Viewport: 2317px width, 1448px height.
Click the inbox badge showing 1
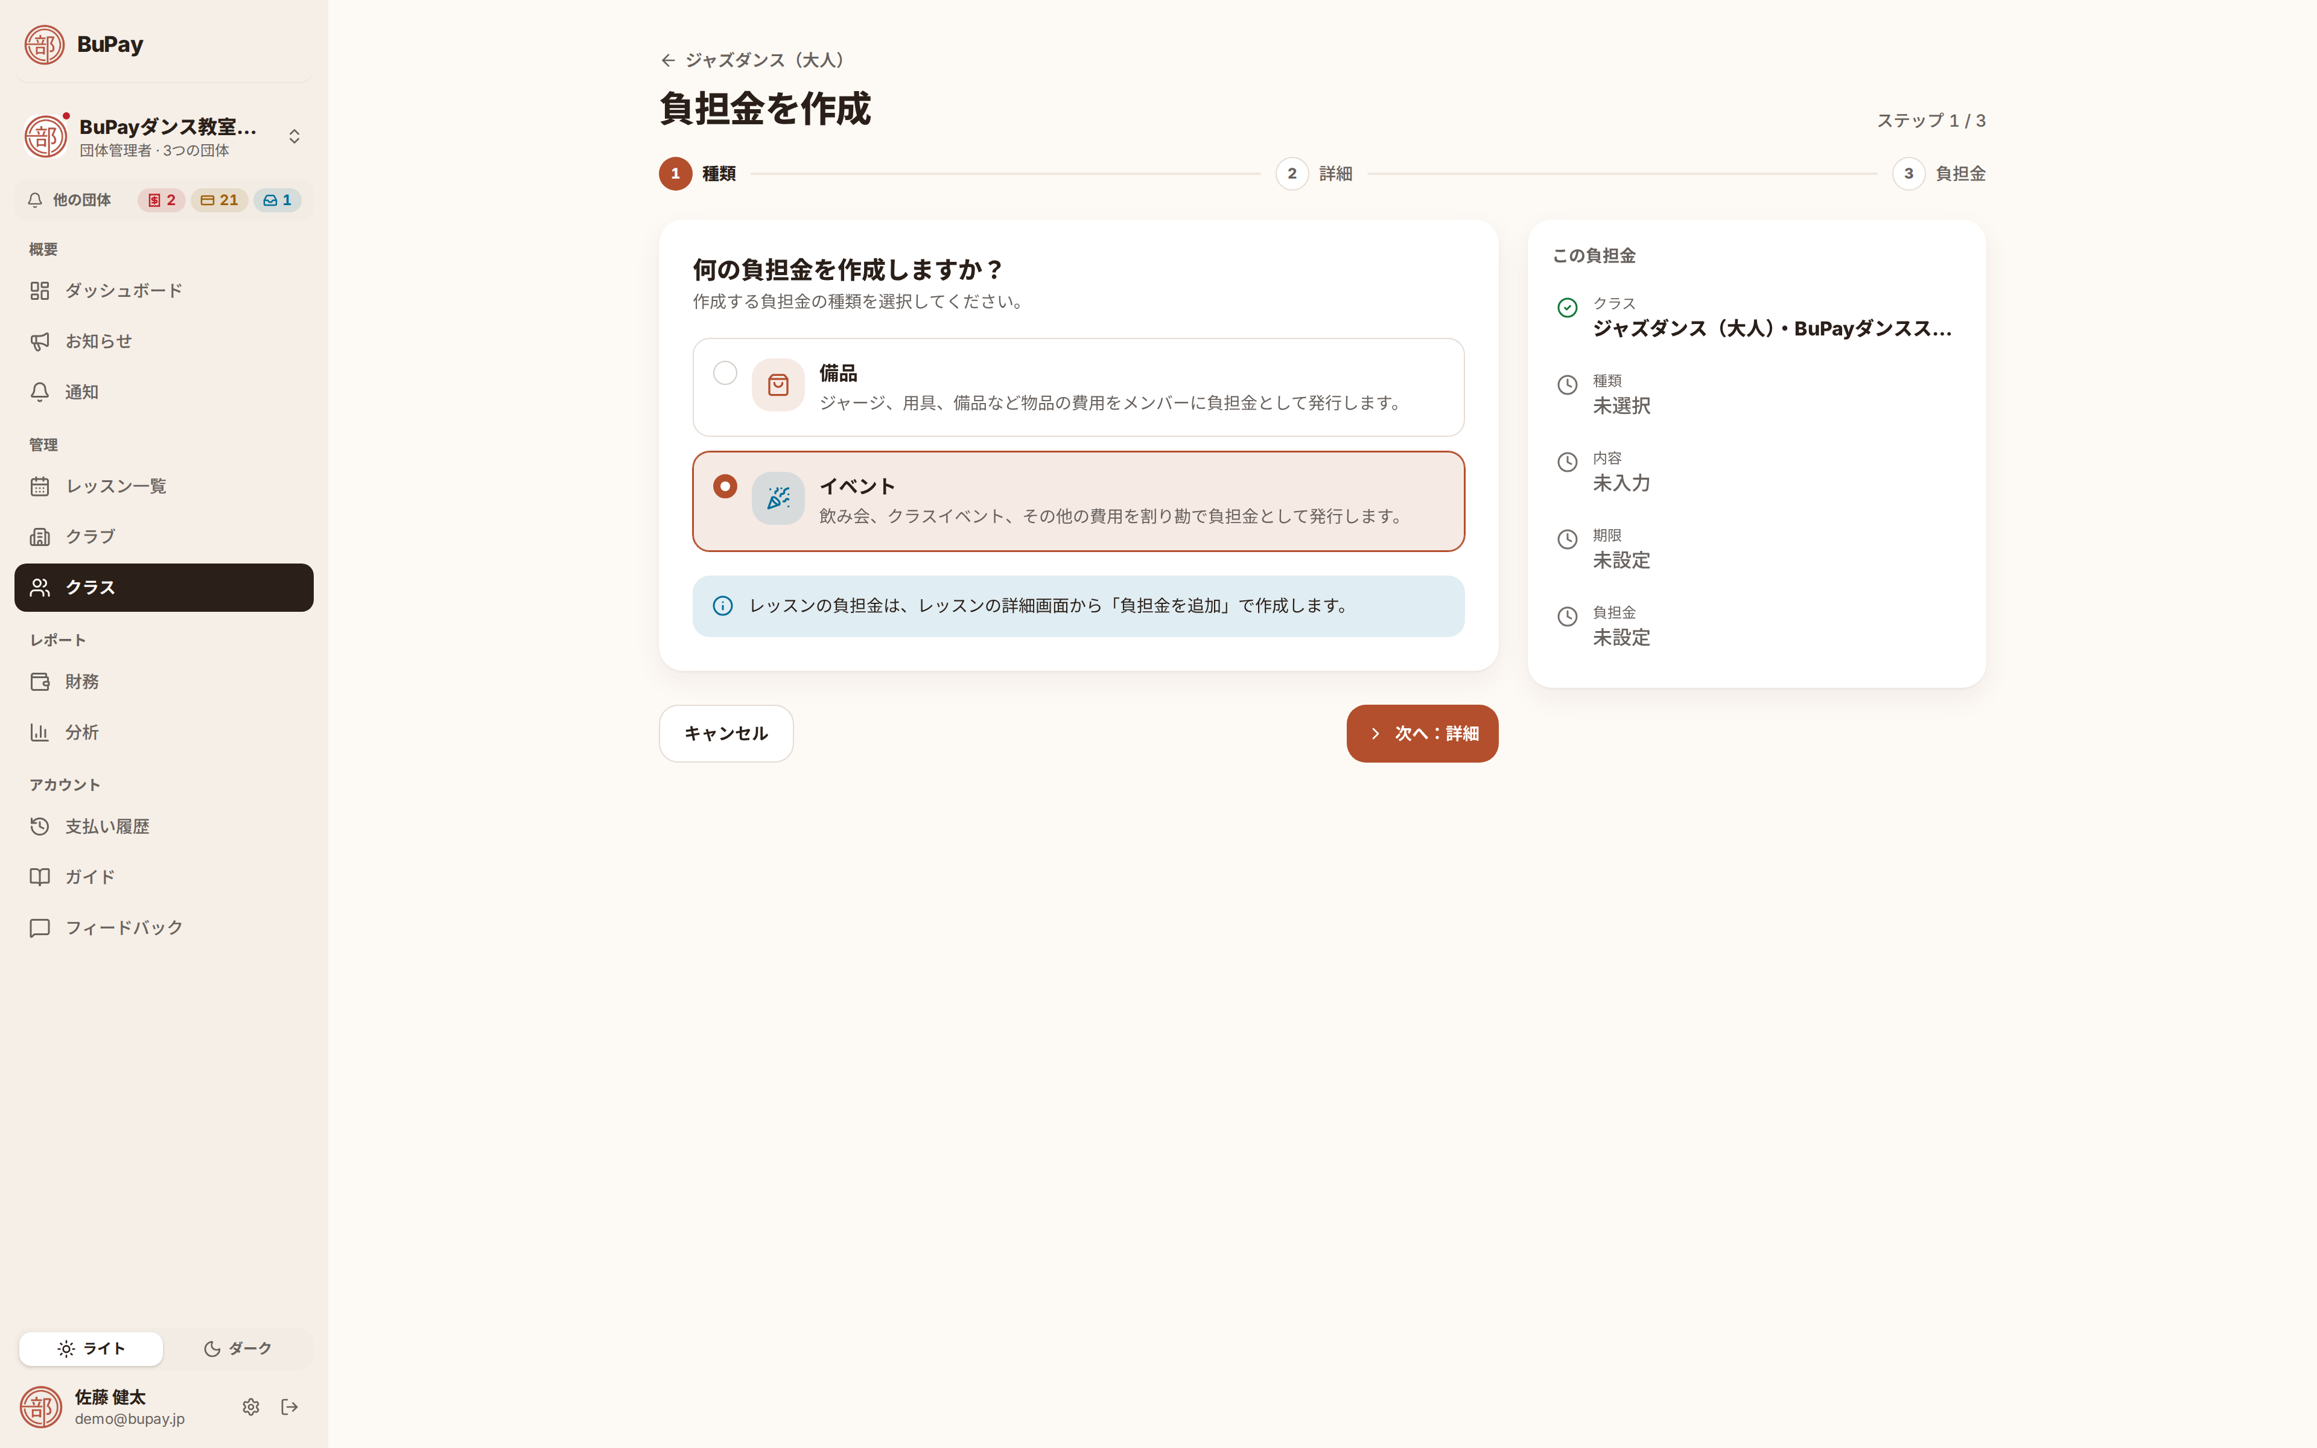[x=278, y=200]
